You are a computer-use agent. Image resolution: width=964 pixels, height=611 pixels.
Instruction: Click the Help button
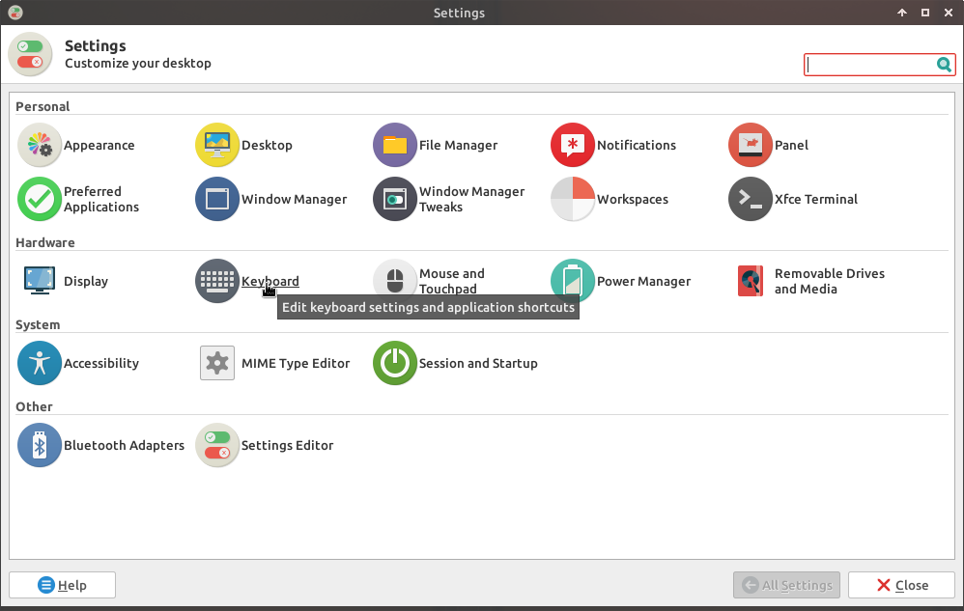(62, 585)
